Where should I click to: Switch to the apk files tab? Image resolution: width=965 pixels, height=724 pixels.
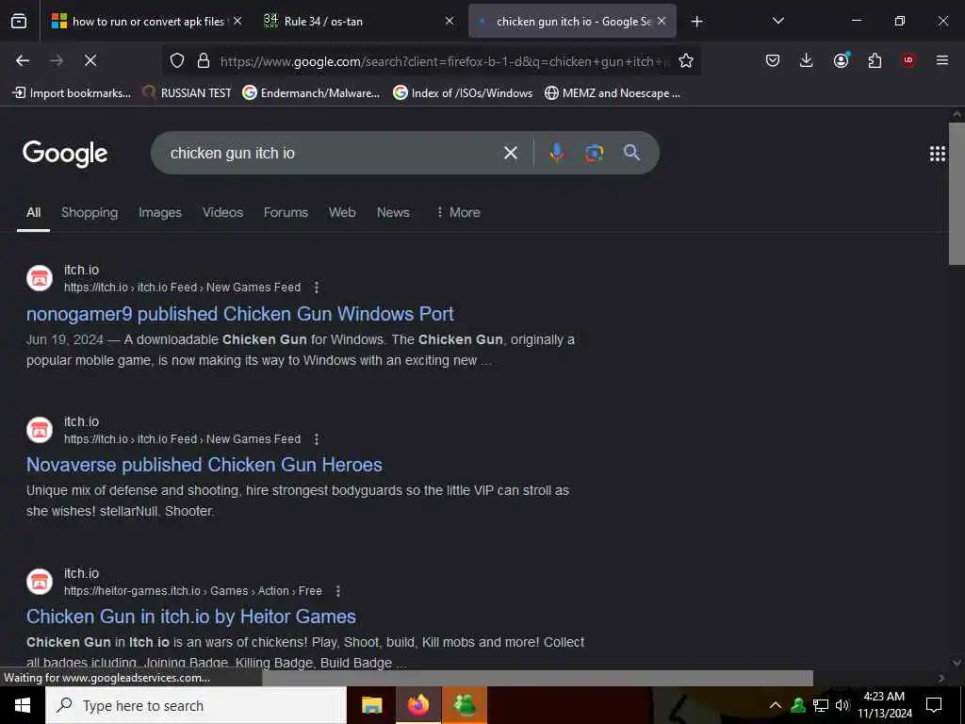tap(147, 22)
